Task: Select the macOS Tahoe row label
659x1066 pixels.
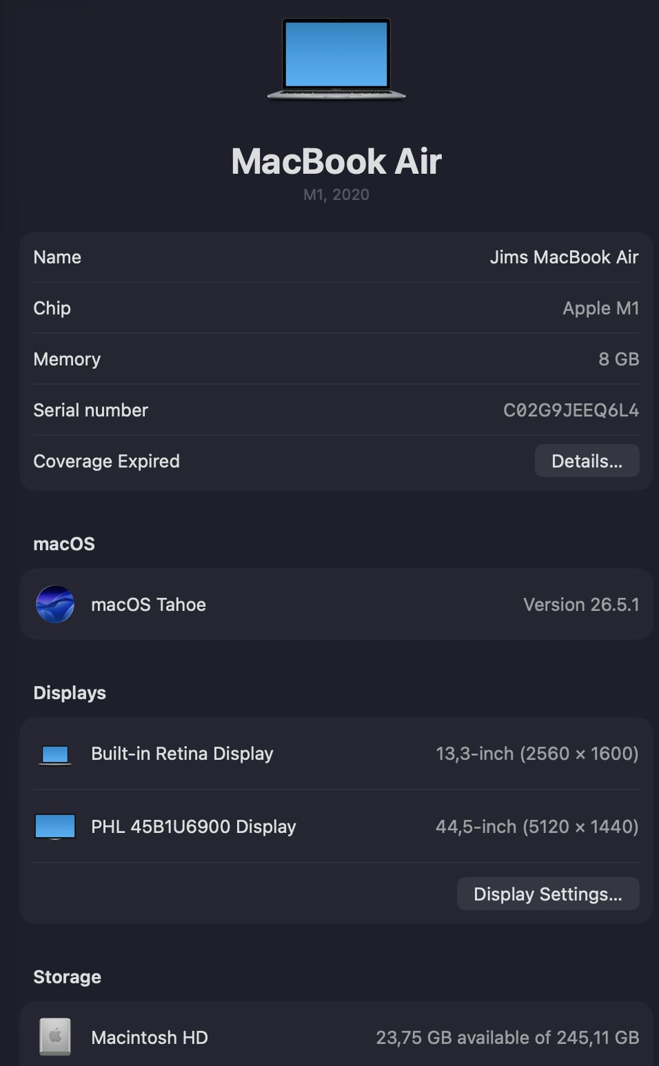Action: pos(148,605)
